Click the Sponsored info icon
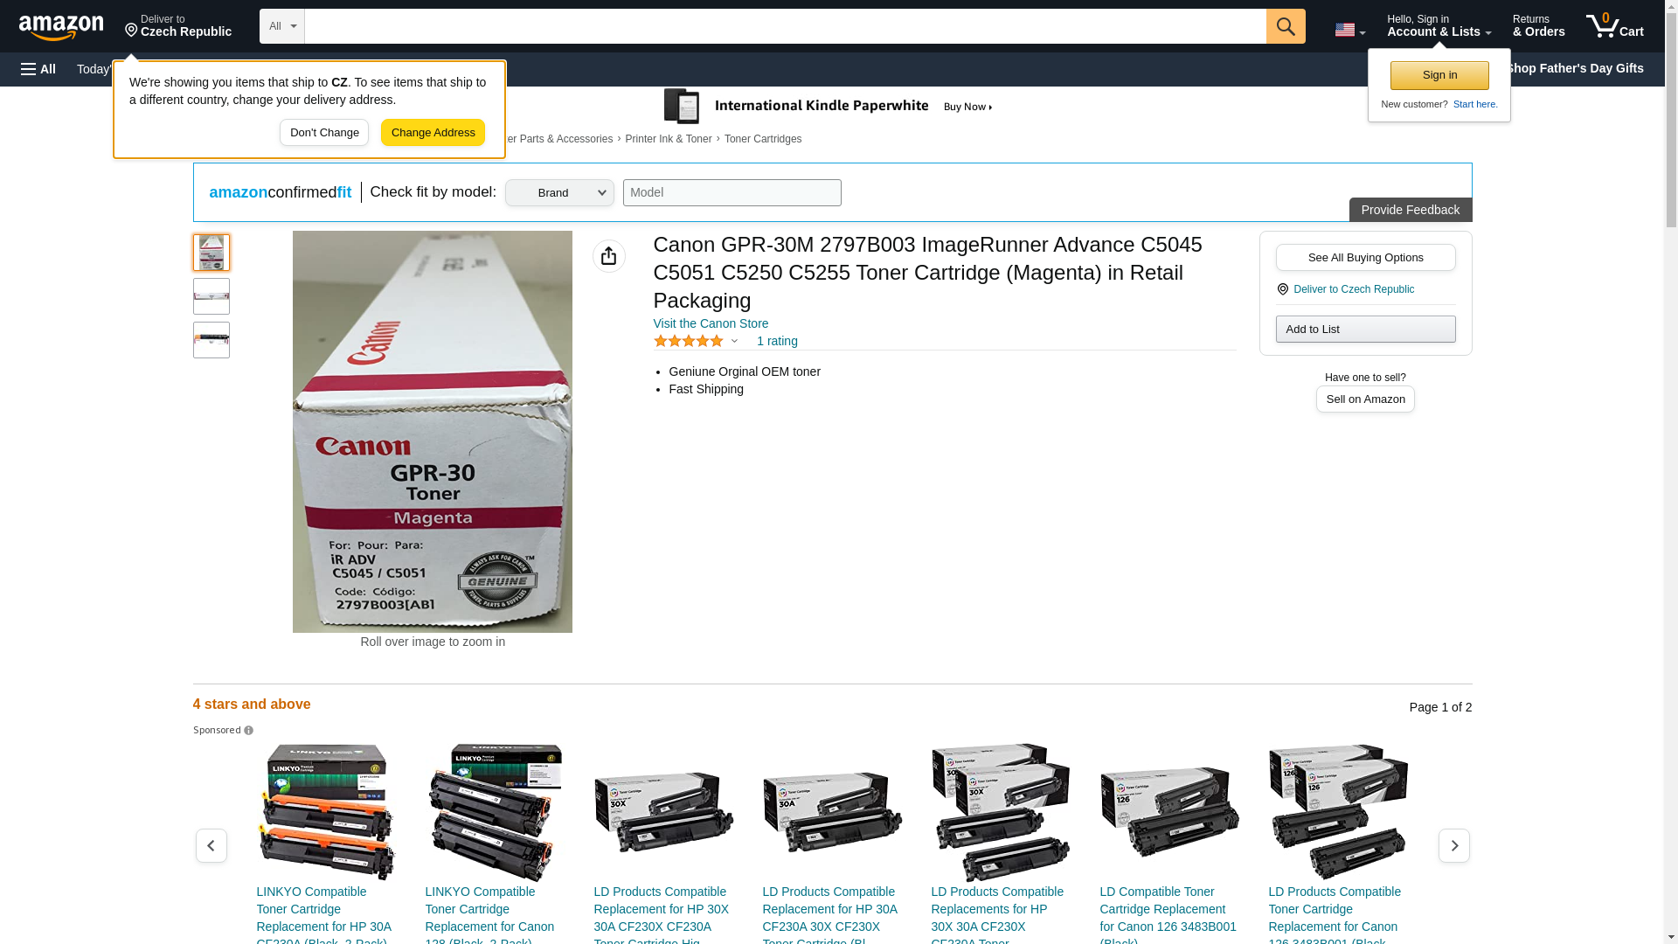The image size is (1678, 944). 249,731
